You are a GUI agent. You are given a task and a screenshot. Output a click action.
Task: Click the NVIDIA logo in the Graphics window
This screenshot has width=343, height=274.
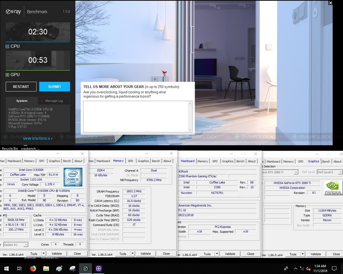[x=333, y=188]
